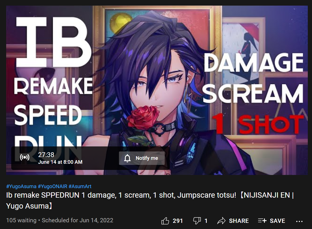The height and width of the screenshot is (229, 312).
Task: Click the save-to-playlist icon
Action: coord(262,220)
